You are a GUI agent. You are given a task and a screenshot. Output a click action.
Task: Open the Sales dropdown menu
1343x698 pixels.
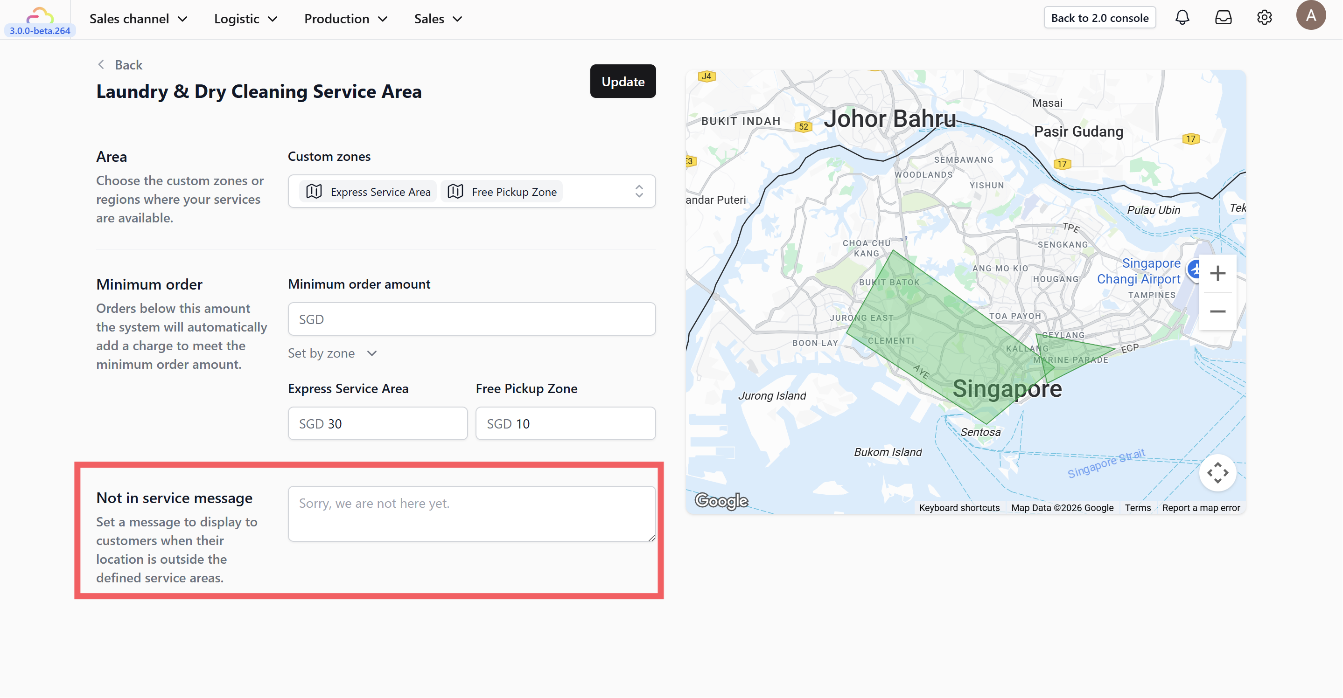[438, 19]
